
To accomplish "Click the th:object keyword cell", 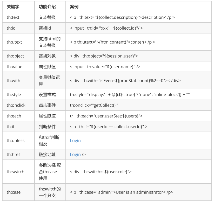I will (15, 56).
